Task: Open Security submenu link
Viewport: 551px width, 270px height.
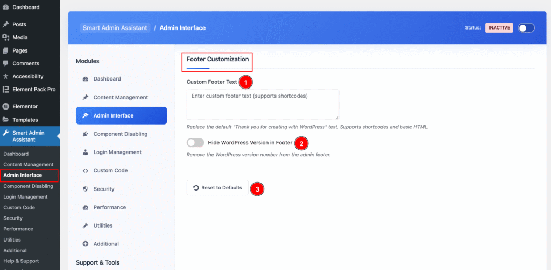Action: (13, 218)
